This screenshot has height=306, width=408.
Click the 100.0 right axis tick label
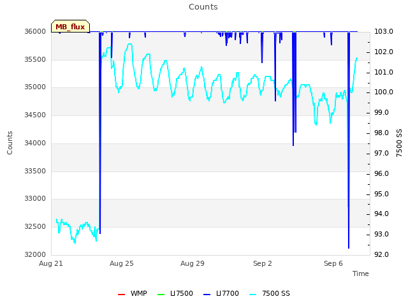[x=384, y=92]
